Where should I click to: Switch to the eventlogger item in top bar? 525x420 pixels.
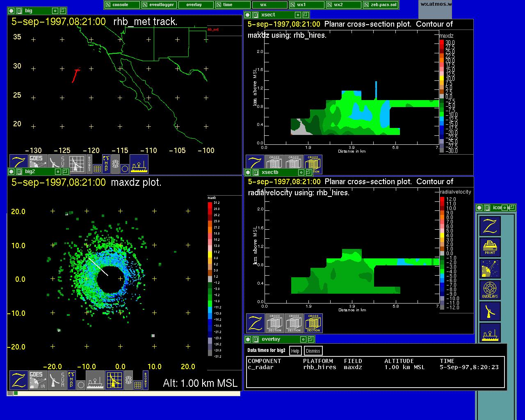pyautogui.click(x=159, y=5)
